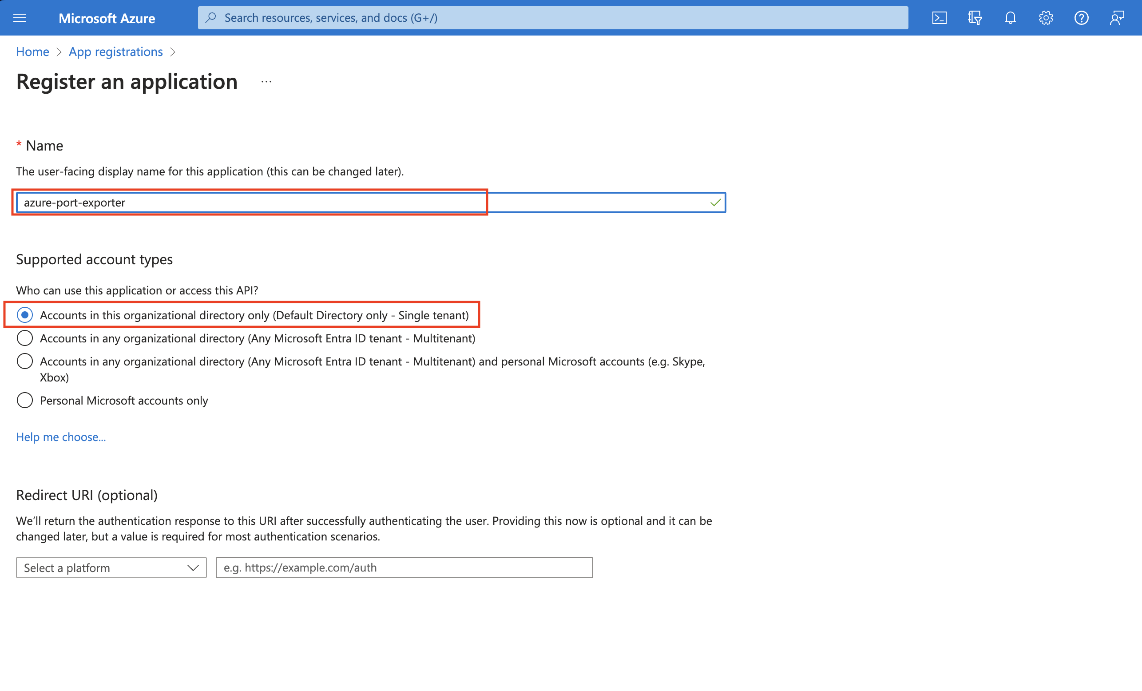This screenshot has height=691, width=1142.
Task: Choose Multitenant and personal Microsoft accounts
Action: (24, 361)
